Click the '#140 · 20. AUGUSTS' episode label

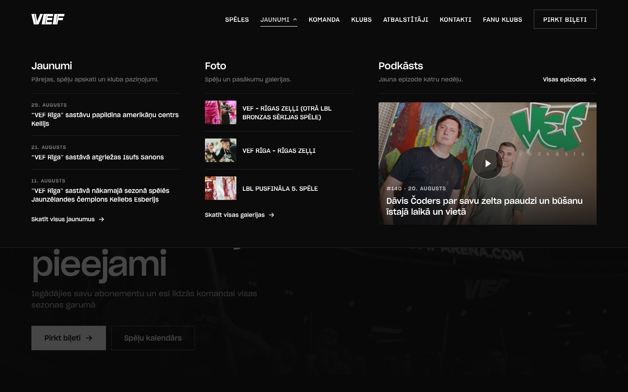click(416, 189)
